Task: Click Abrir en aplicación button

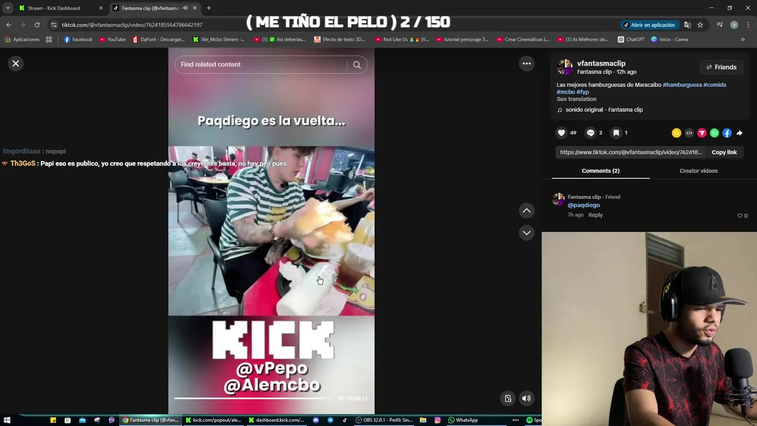Action: point(649,25)
